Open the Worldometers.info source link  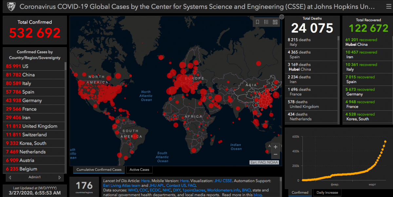(x=223, y=190)
